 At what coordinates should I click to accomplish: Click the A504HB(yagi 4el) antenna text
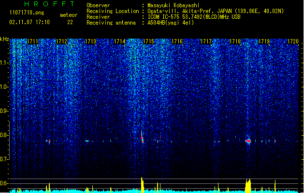(171, 23)
